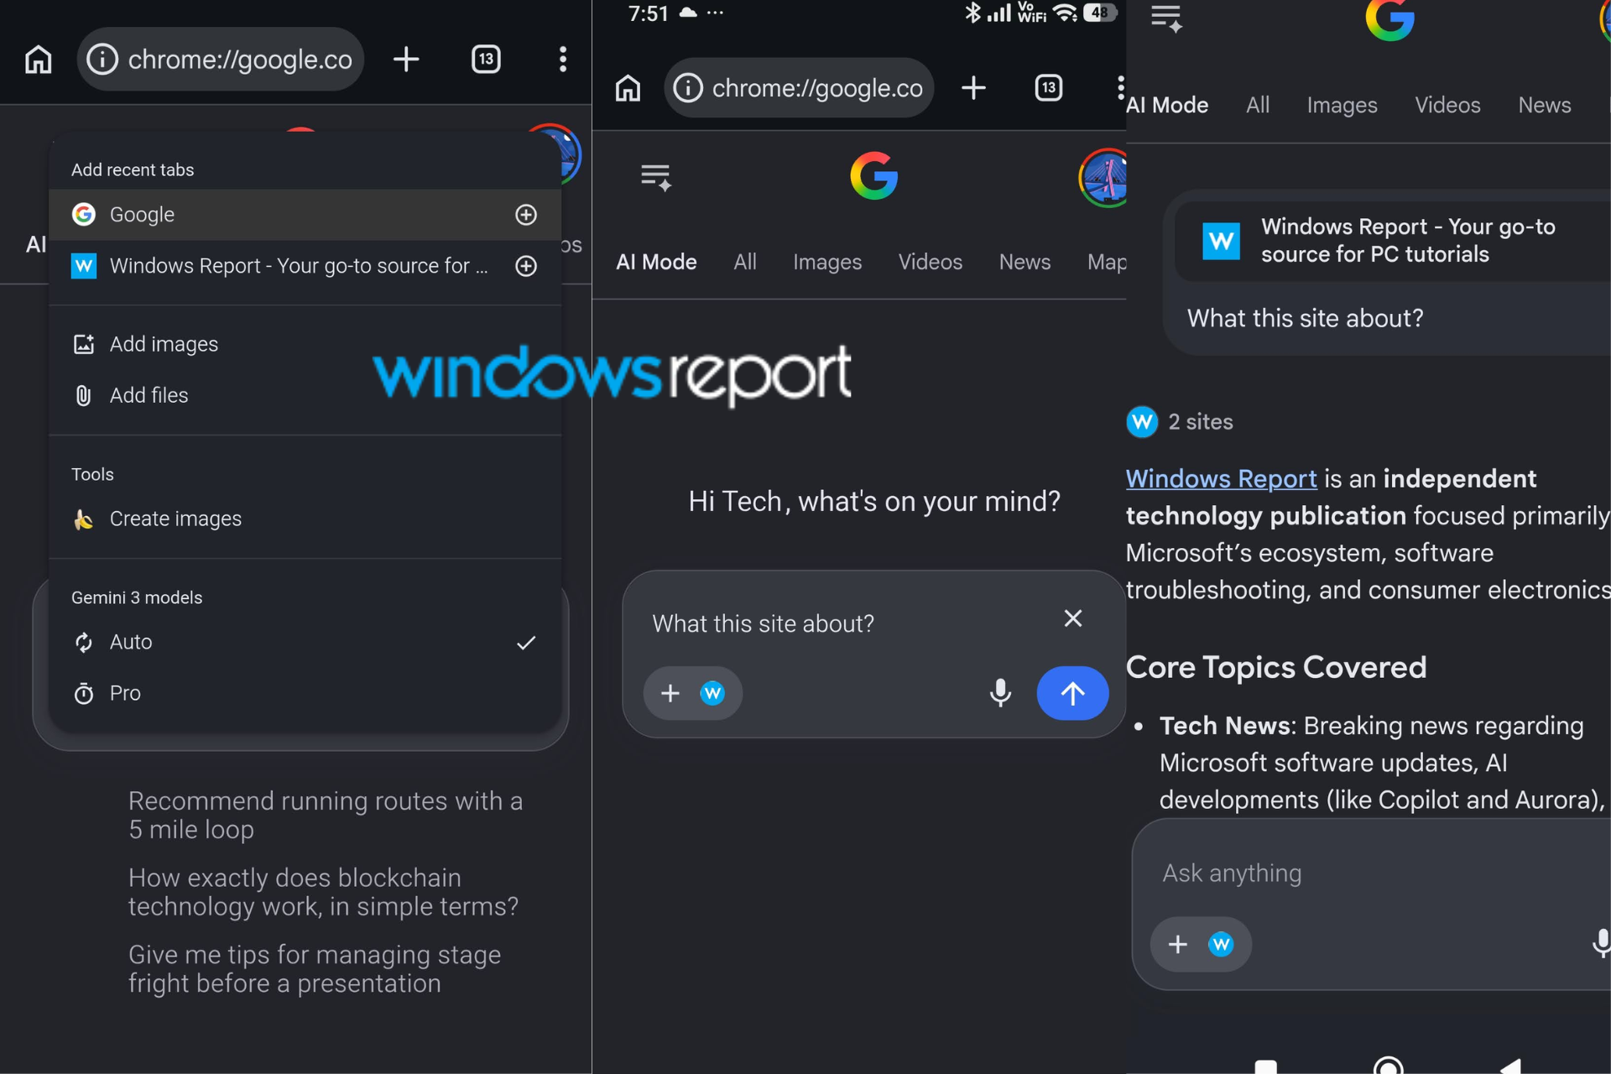This screenshot has height=1074, width=1611.
Task: Tap attached Windows Report chip in middle prompt
Action: tap(712, 693)
